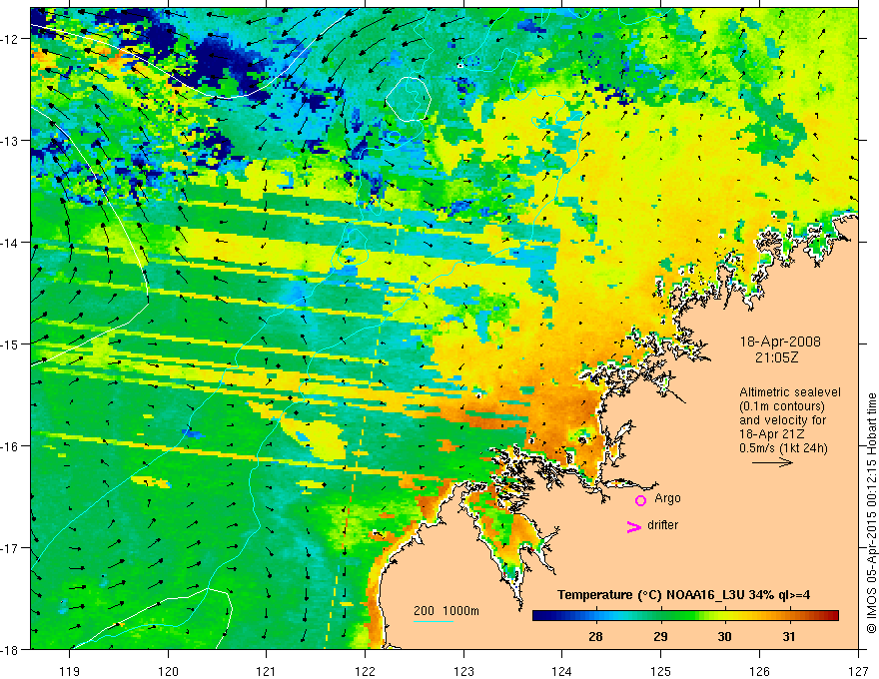Click latitude label -17
The width and height of the screenshot is (879, 679).
click(x=12, y=548)
